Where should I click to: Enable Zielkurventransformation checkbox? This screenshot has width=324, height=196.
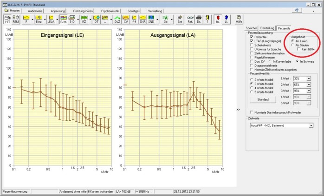click(252, 53)
